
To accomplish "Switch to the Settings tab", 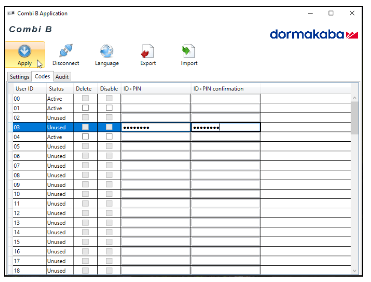I will pos(19,77).
